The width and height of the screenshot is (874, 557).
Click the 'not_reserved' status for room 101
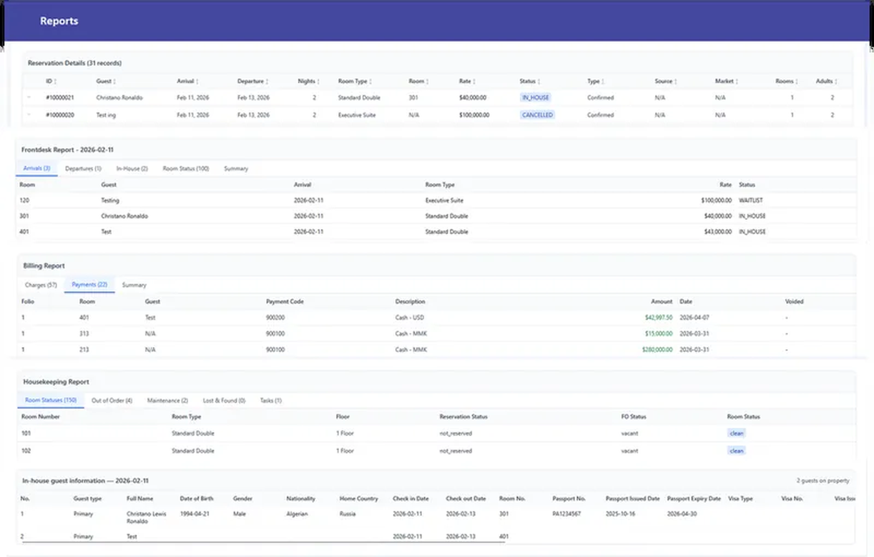pos(456,433)
